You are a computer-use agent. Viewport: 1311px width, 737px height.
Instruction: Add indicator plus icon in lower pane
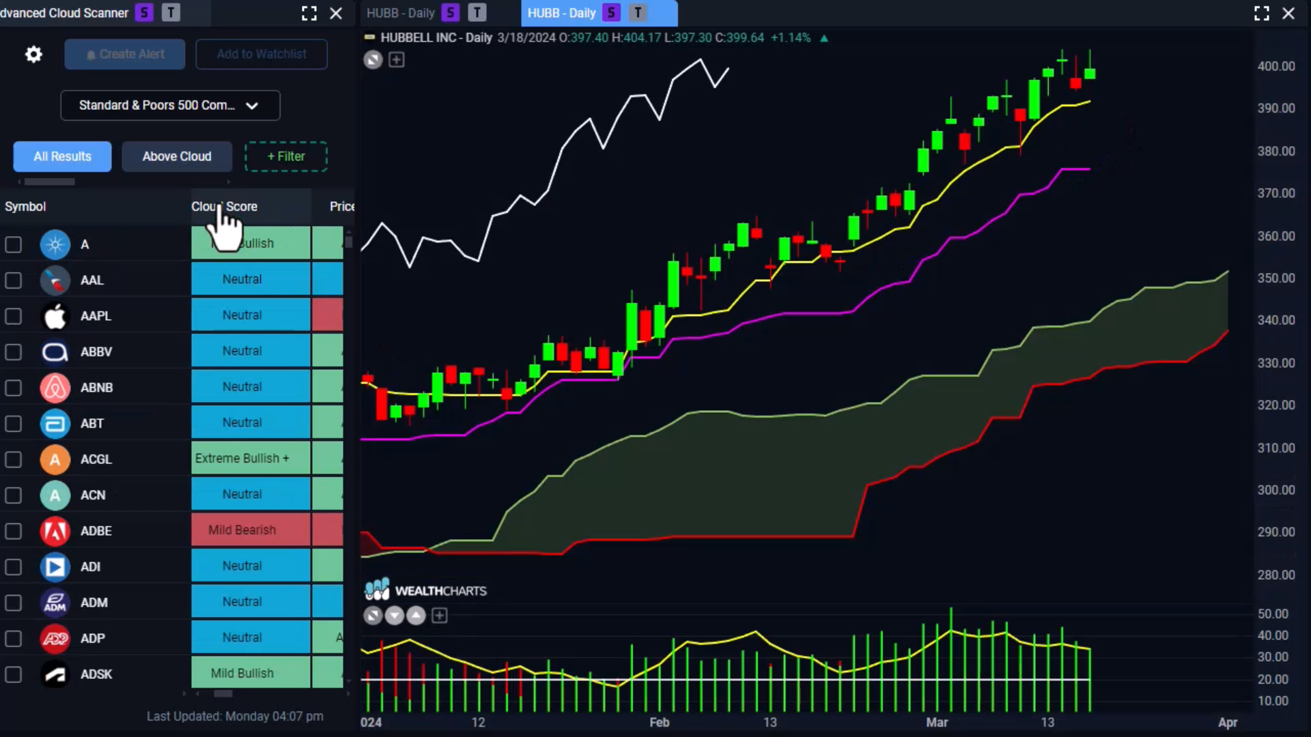tap(440, 616)
